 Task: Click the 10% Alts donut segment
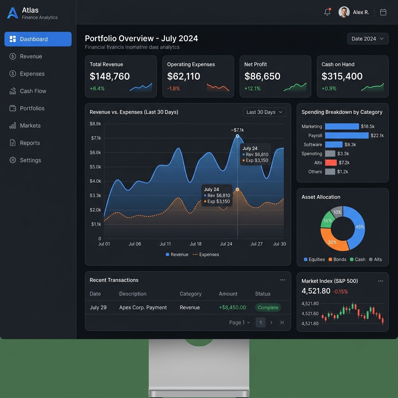coord(337,212)
